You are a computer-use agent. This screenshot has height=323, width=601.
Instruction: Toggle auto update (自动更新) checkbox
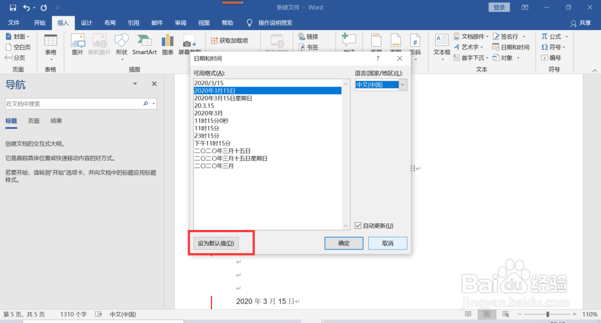(358, 226)
